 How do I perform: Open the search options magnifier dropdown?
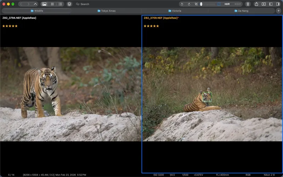[x=77, y=4]
